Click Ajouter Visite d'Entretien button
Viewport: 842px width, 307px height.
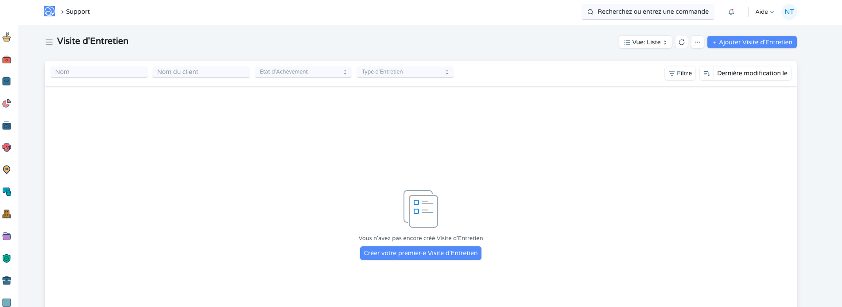point(752,42)
